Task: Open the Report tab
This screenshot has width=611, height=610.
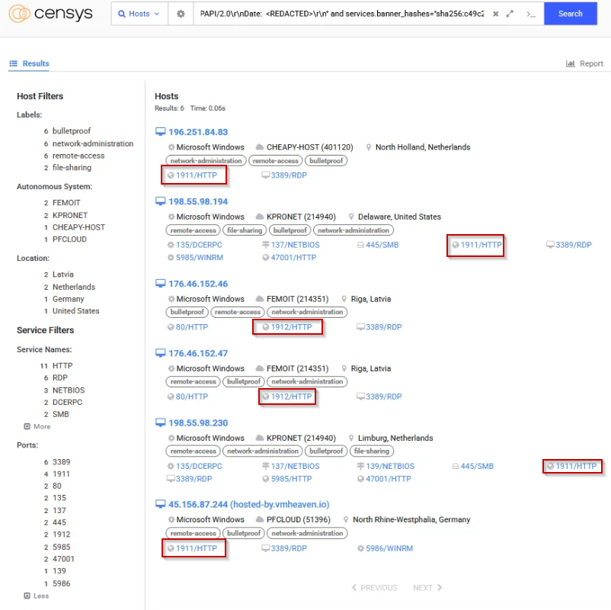Action: point(584,63)
